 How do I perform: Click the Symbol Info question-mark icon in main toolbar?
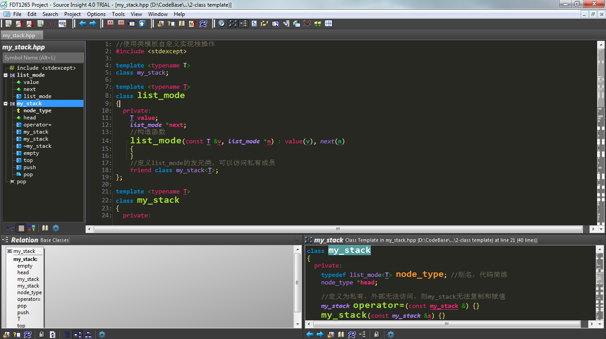(x=171, y=24)
